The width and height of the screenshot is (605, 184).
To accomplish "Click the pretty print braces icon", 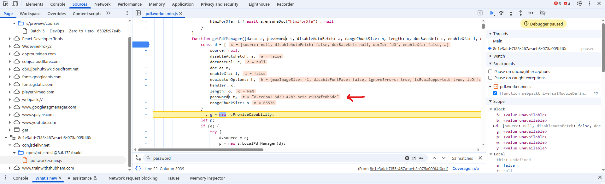I will [x=138, y=169].
